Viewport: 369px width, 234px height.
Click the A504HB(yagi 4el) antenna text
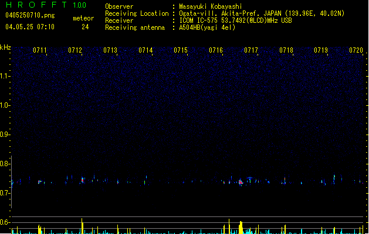pos(207,27)
